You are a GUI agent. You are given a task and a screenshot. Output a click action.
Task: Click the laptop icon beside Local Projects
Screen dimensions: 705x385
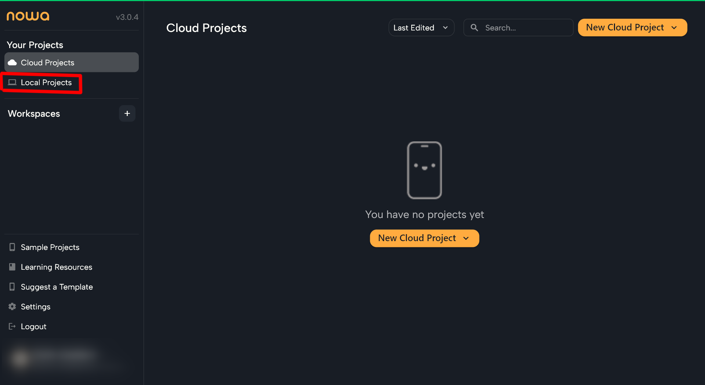(x=12, y=83)
